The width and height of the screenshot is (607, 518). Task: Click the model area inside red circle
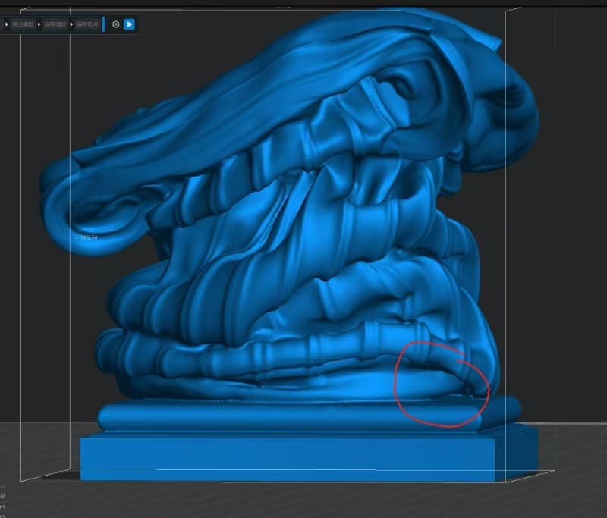(440, 383)
